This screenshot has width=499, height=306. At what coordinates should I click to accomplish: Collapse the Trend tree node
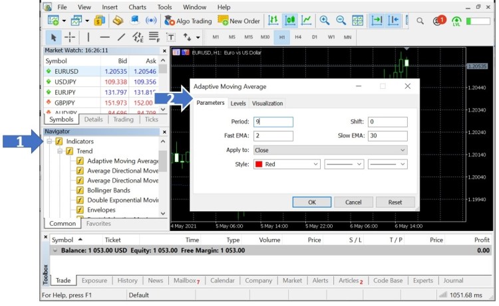[x=59, y=151]
